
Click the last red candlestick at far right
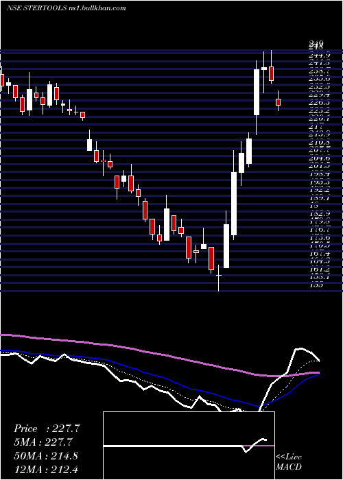(x=278, y=101)
